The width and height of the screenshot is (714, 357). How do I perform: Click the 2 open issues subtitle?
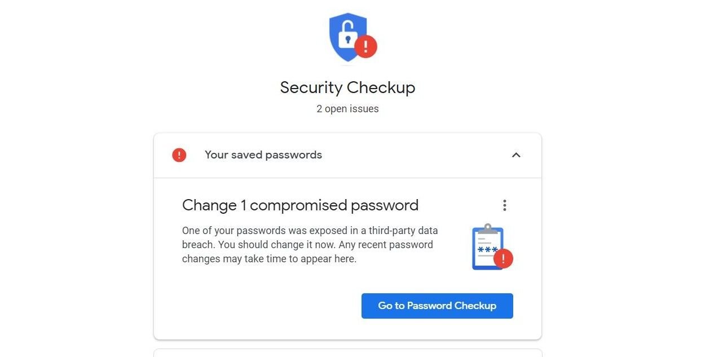(x=347, y=109)
